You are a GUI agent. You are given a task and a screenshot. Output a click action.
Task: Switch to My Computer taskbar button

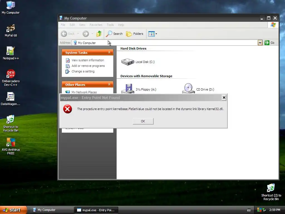[51, 210]
